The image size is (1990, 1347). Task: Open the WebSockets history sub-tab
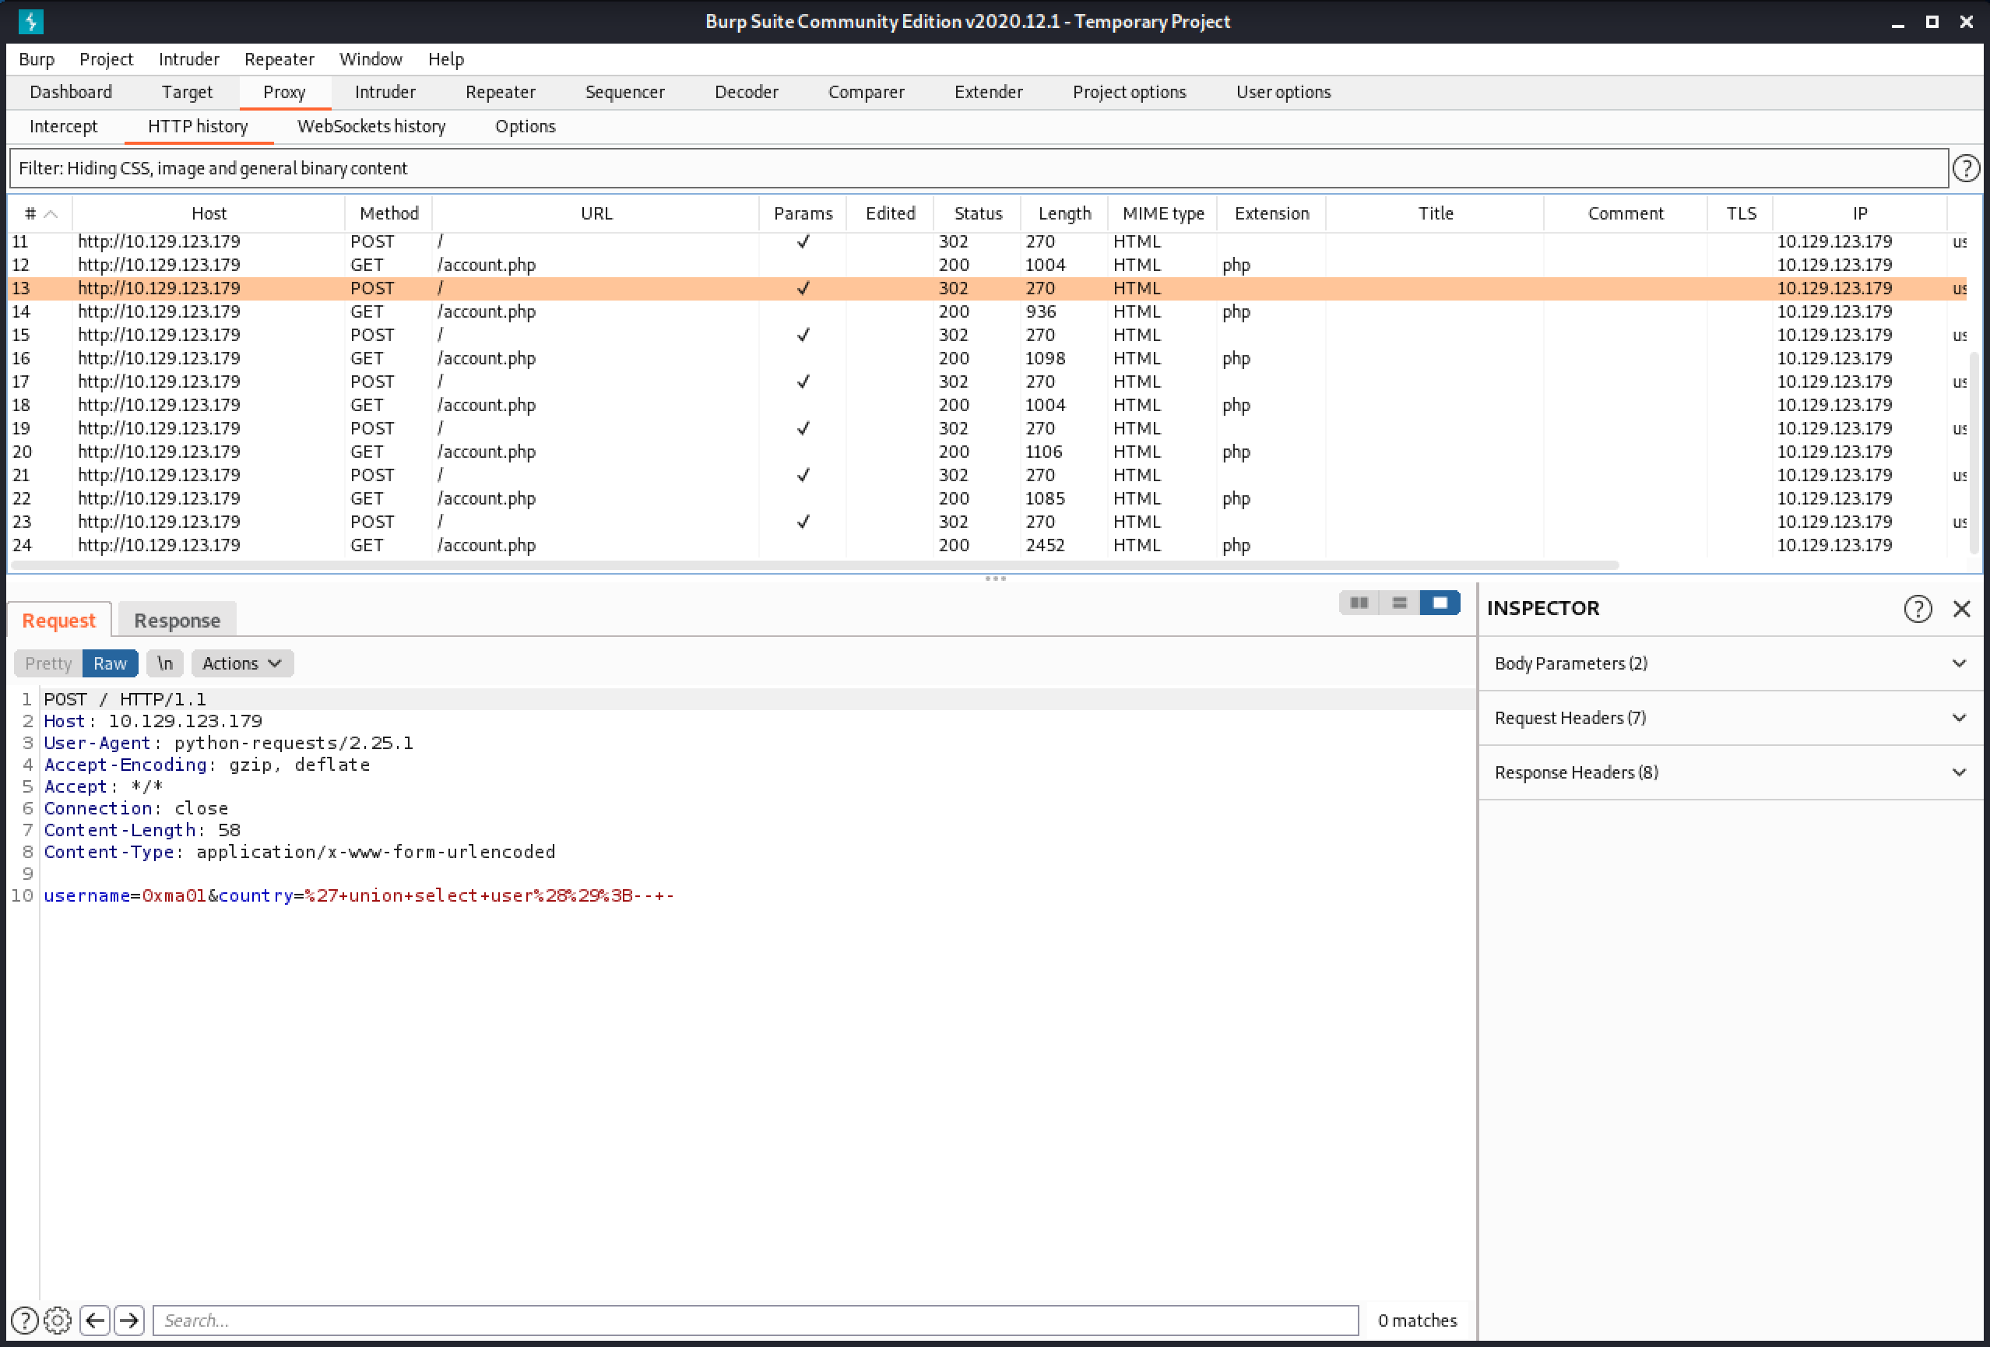[x=371, y=126]
